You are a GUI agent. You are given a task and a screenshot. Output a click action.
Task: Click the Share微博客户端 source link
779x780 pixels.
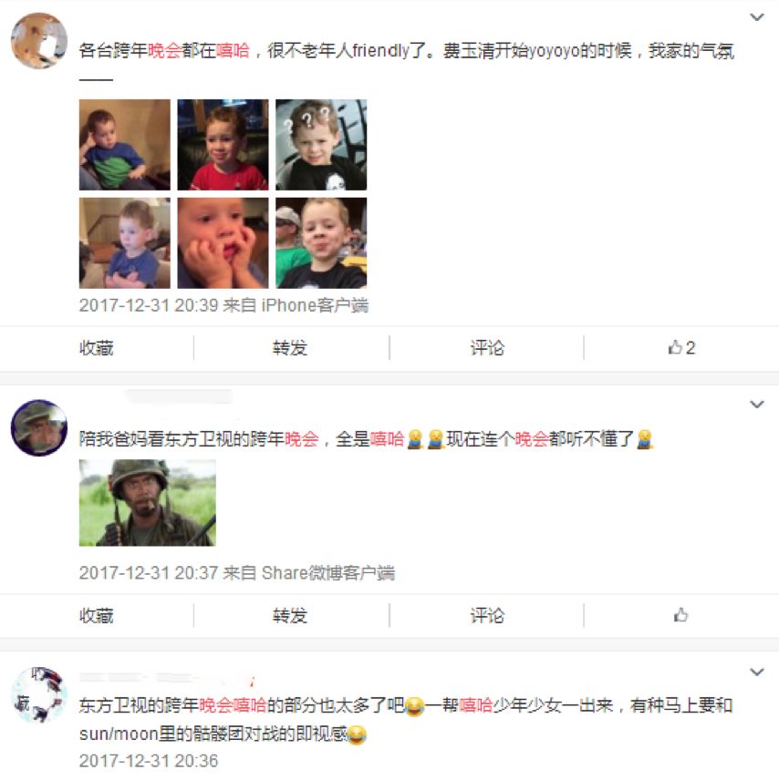[x=328, y=572]
